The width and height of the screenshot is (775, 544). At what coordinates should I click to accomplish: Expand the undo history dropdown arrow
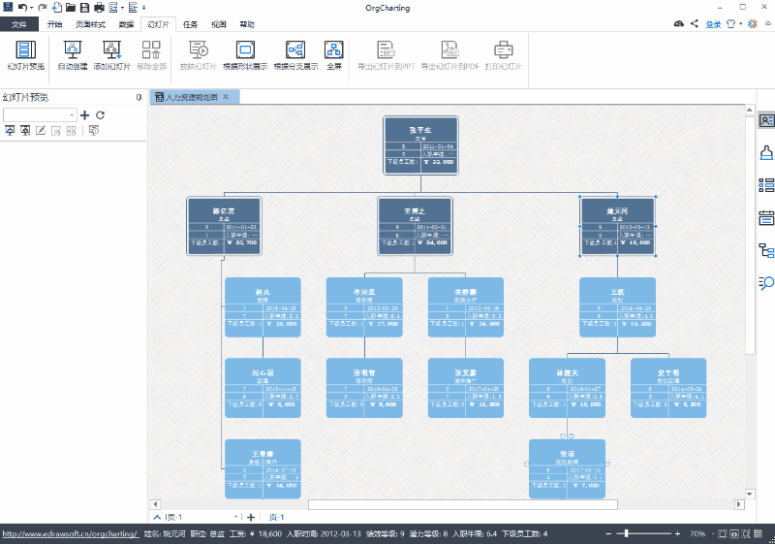(x=31, y=8)
